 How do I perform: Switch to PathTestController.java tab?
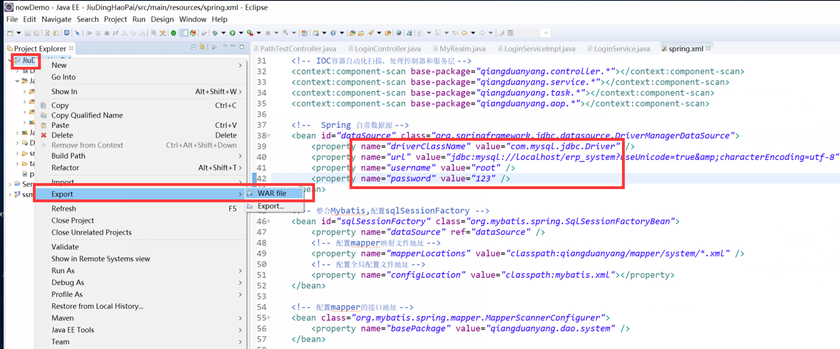295,49
